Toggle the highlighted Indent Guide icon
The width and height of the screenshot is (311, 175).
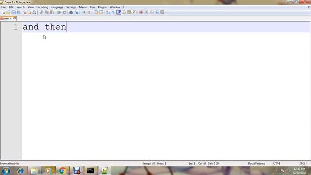pos(119,12)
